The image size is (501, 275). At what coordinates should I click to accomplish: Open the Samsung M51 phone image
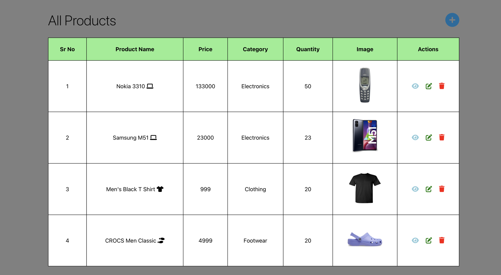[365, 135]
